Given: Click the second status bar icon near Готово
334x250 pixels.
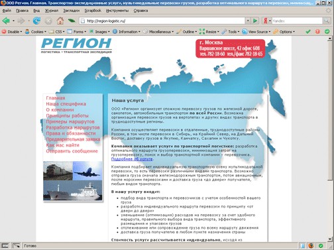Looking at the screenshot, I should tap(17, 246).
